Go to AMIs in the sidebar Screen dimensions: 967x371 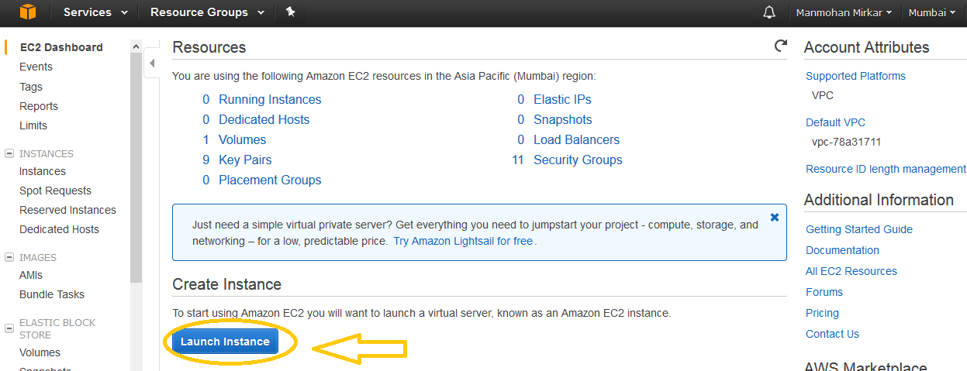click(31, 275)
